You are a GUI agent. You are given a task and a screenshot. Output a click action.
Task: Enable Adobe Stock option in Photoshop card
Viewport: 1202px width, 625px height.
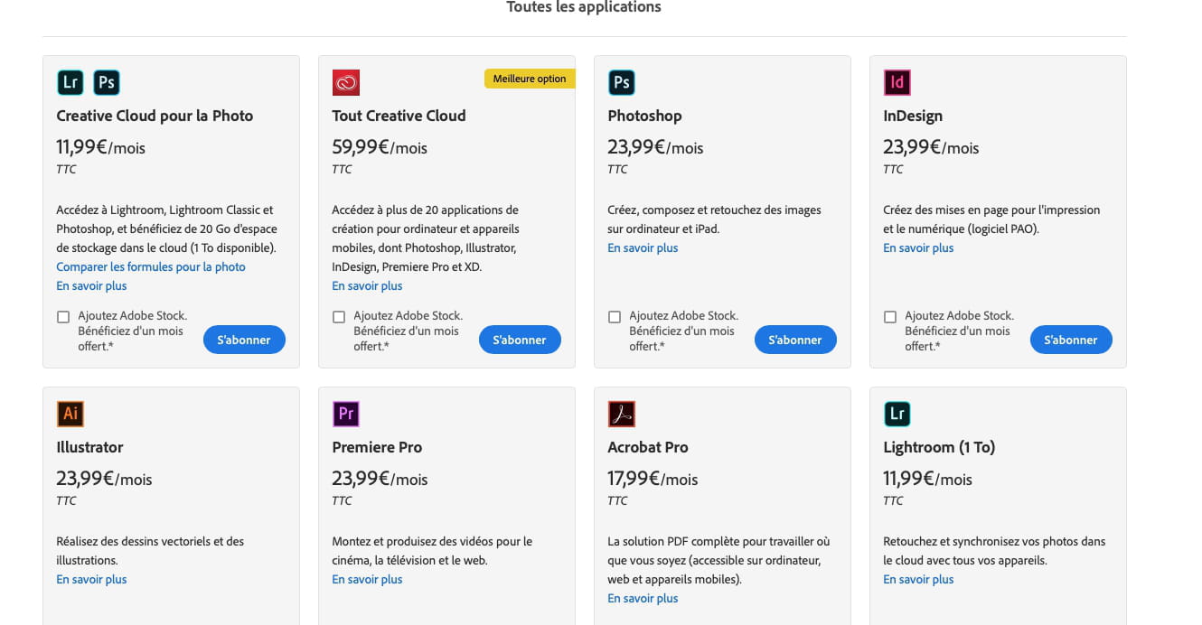click(615, 317)
